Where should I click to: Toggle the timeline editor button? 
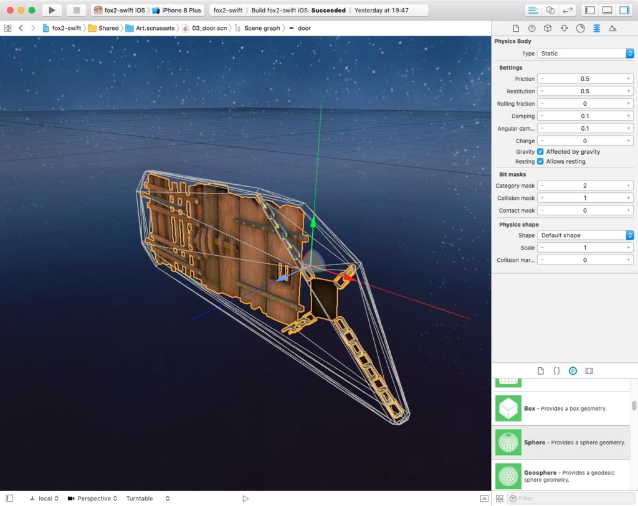[x=484, y=499]
